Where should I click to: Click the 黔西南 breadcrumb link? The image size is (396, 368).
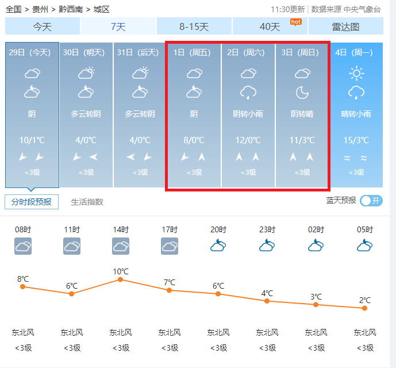click(x=71, y=9)
